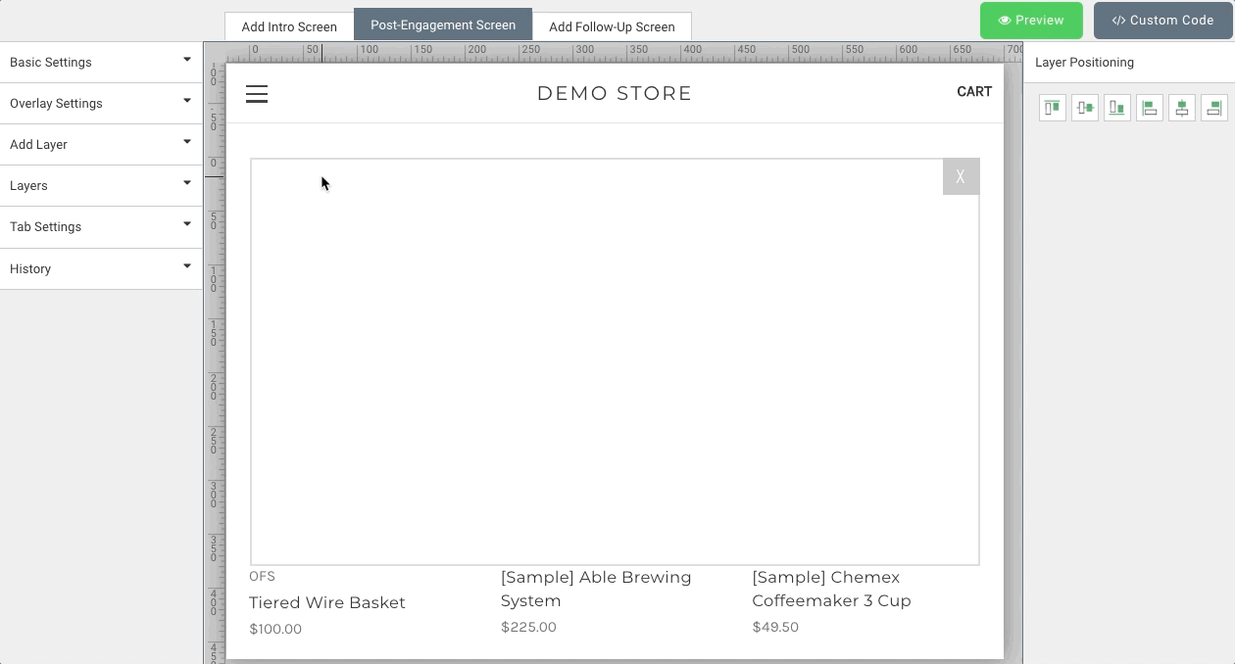This screenshot has height=664, width=1235.
Task: Open the Add Follow-Up Screen tab
Action: [x=612, y=26]
